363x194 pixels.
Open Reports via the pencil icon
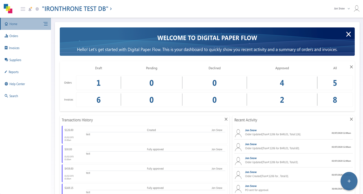(6, 72)
